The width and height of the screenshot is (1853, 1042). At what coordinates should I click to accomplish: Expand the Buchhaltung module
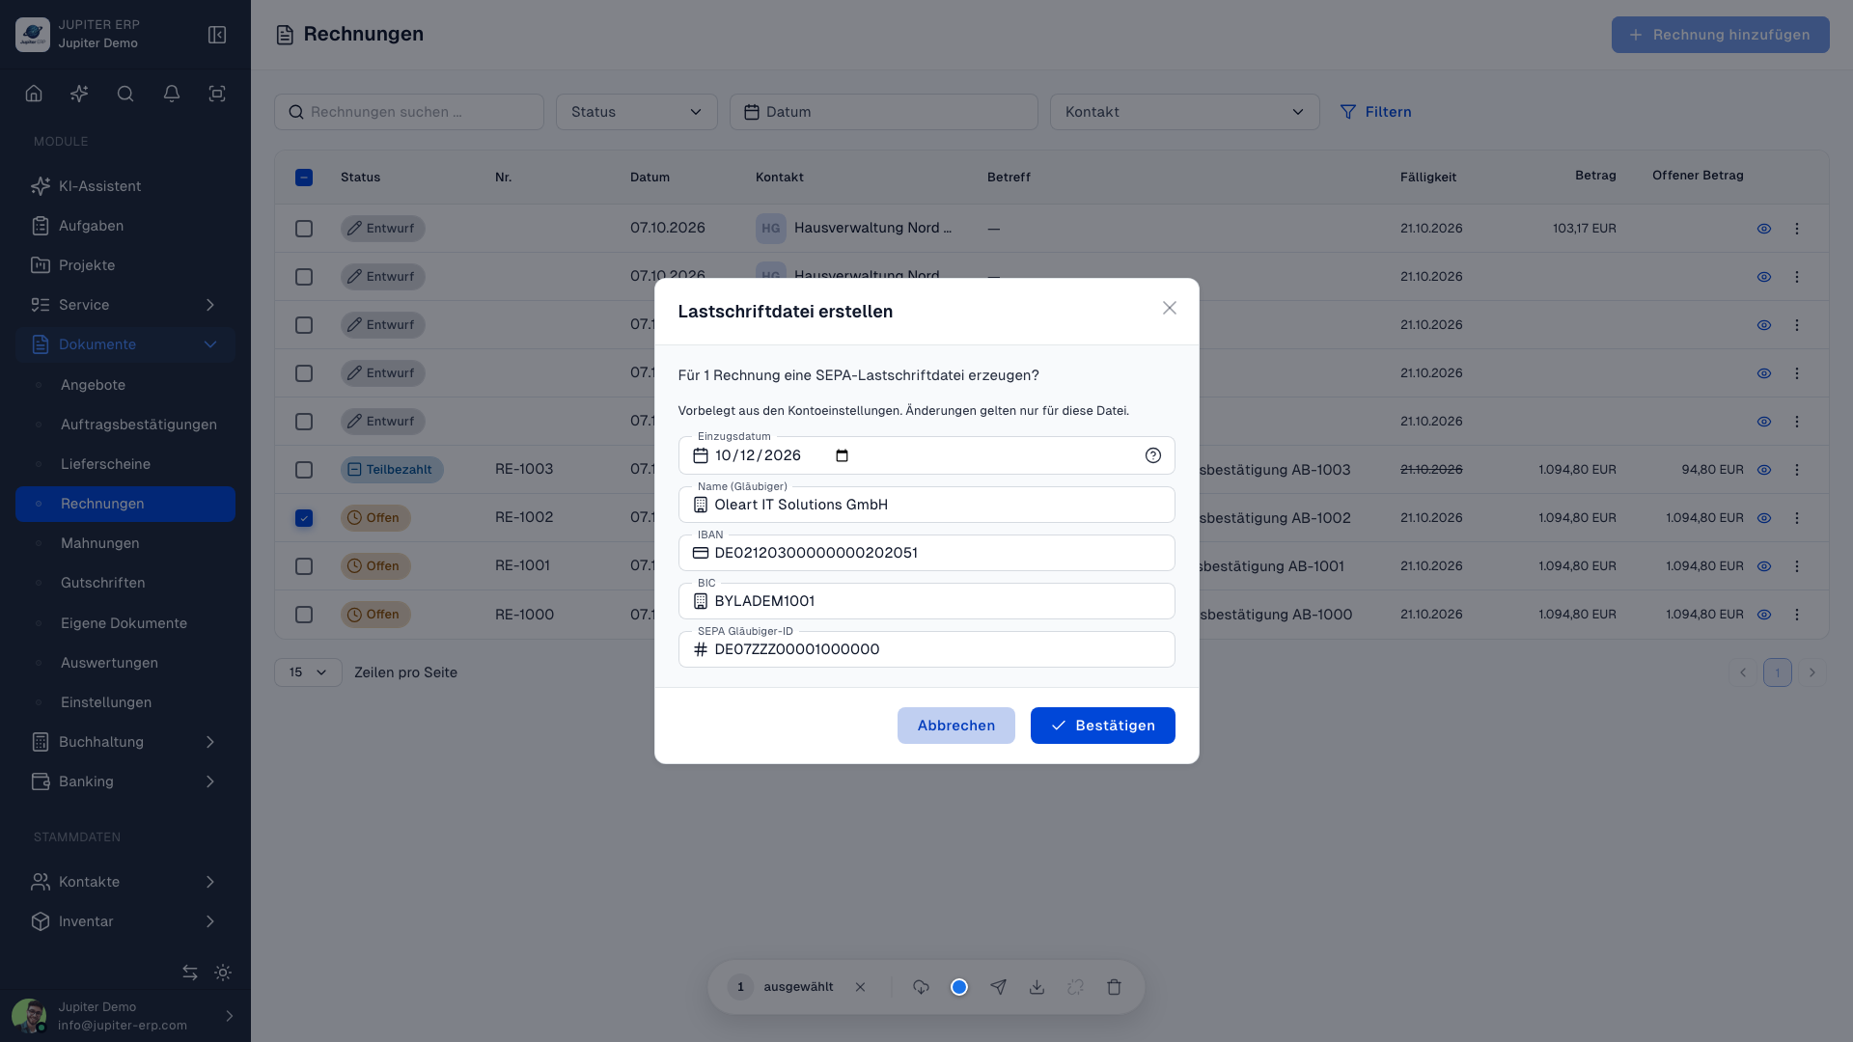(x=125, y=742)
